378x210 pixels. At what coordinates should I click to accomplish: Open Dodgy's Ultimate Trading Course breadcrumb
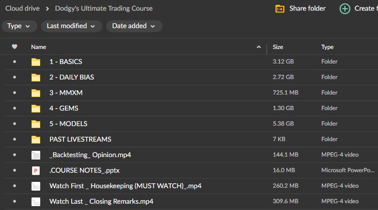point(104,8)
